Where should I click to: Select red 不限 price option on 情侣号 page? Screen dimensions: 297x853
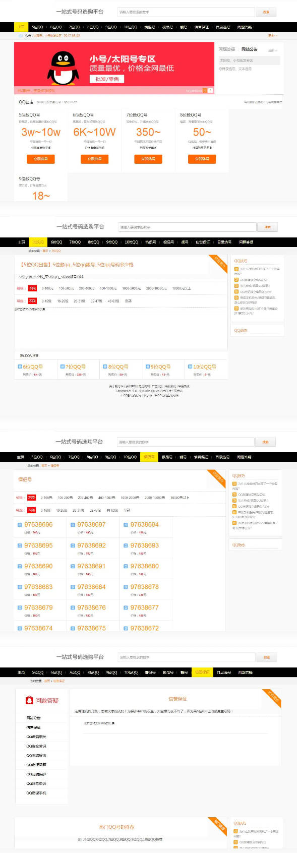click(x=31, y=498)
